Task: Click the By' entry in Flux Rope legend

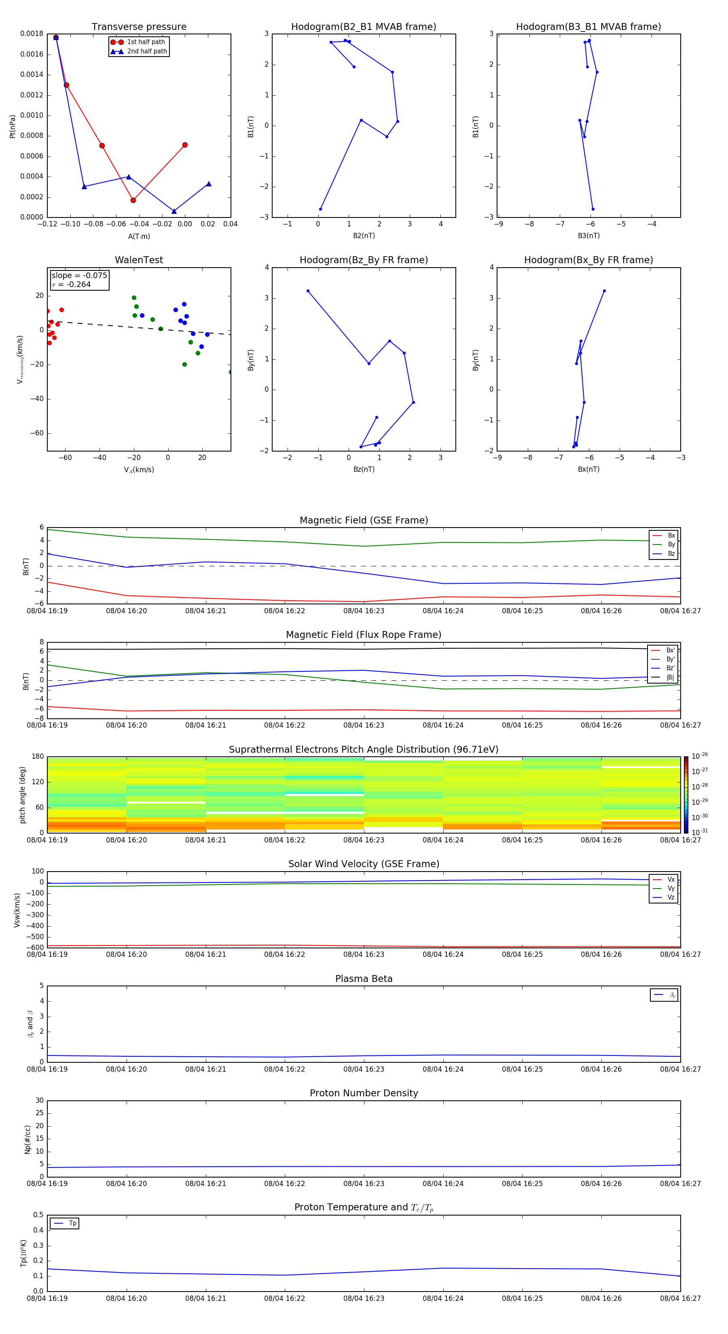Action: tap(663, 659)
